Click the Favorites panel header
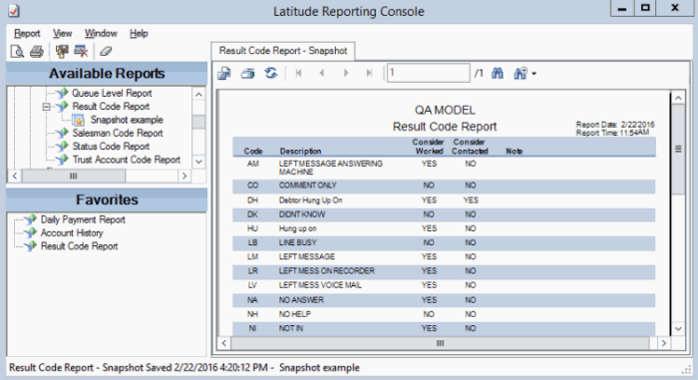This screenshot has height=380, width=698. pyautogui.click(x=107, y=200)
